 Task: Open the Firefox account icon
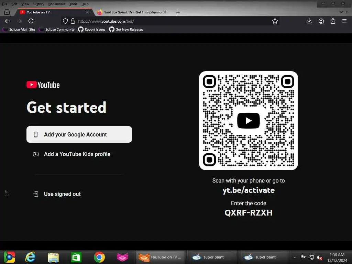pos(321,21)
